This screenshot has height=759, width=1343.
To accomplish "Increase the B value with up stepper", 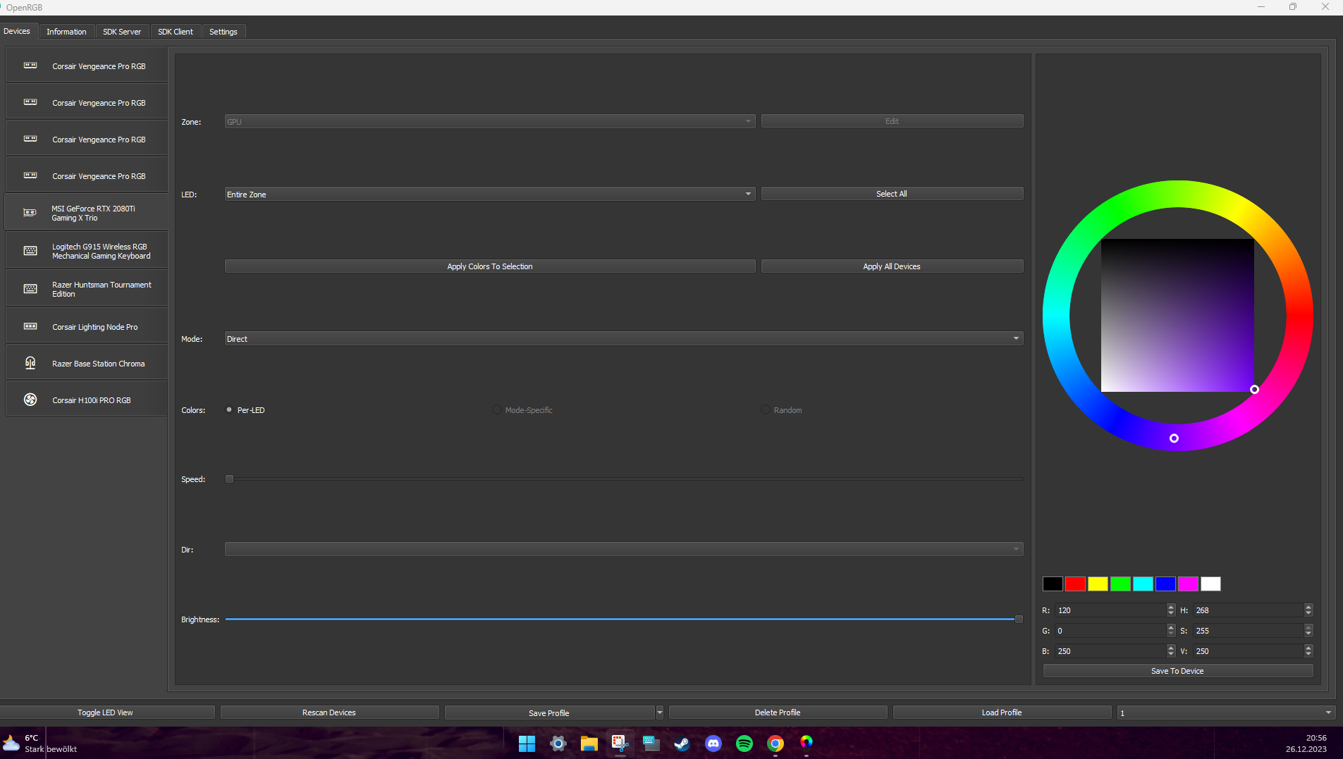I will [x=1171, y=648].
